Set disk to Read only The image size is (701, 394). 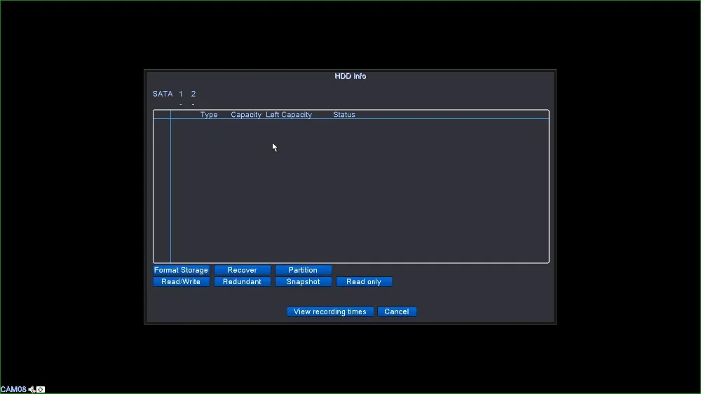[x=364, y=281]
